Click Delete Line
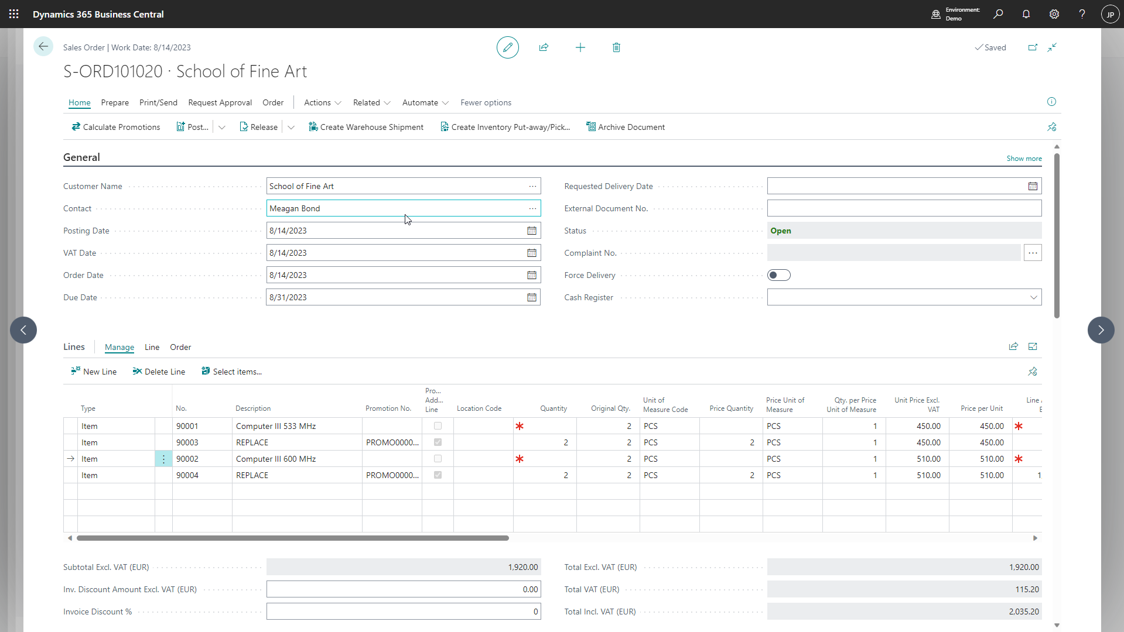The height and width of the screenshot is (632, 1124). pos(159,372)
